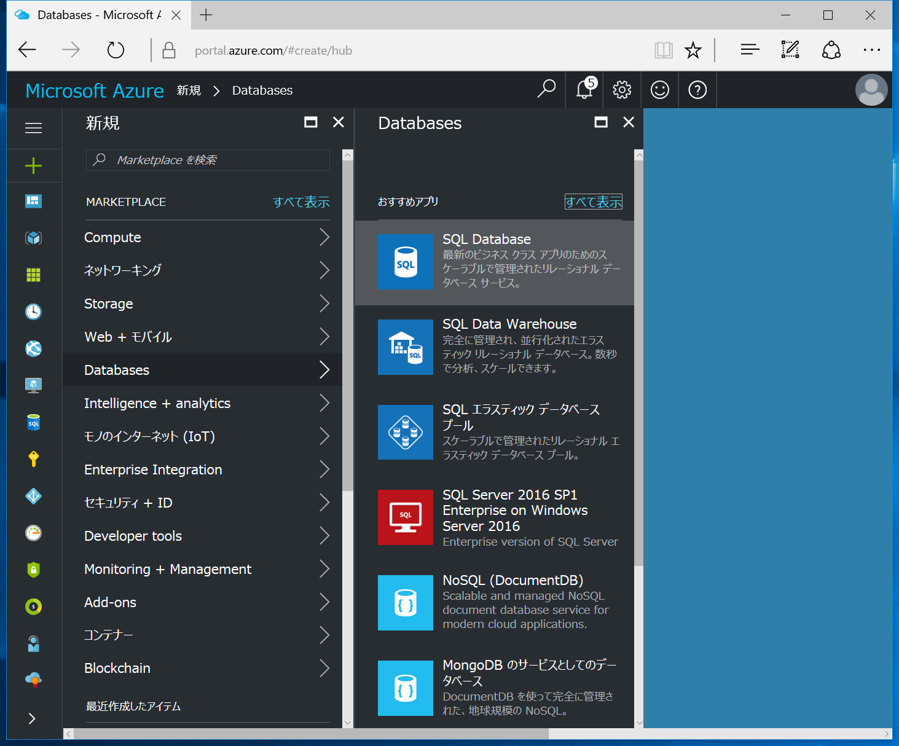899x746 pixels.
Task: Select the Databases category row
Action: (202, 370)
